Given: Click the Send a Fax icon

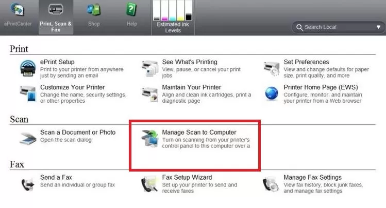Looking at the screenshot, I should 27,183.
